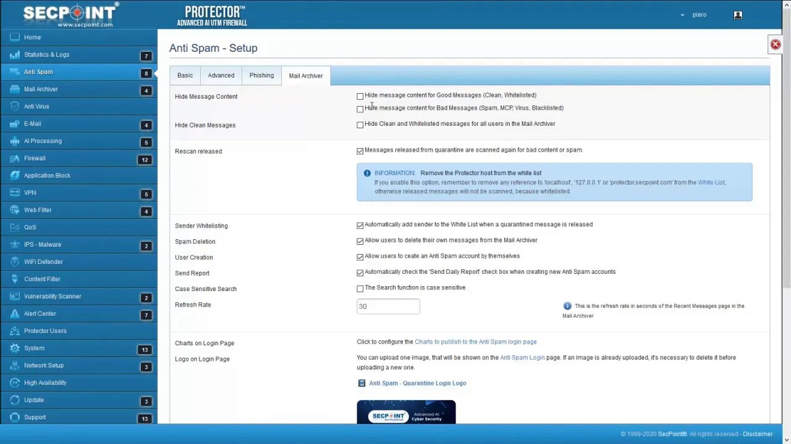Open the Anti Spam Login link
The image size is (791, 444).
tap(522, 358)
